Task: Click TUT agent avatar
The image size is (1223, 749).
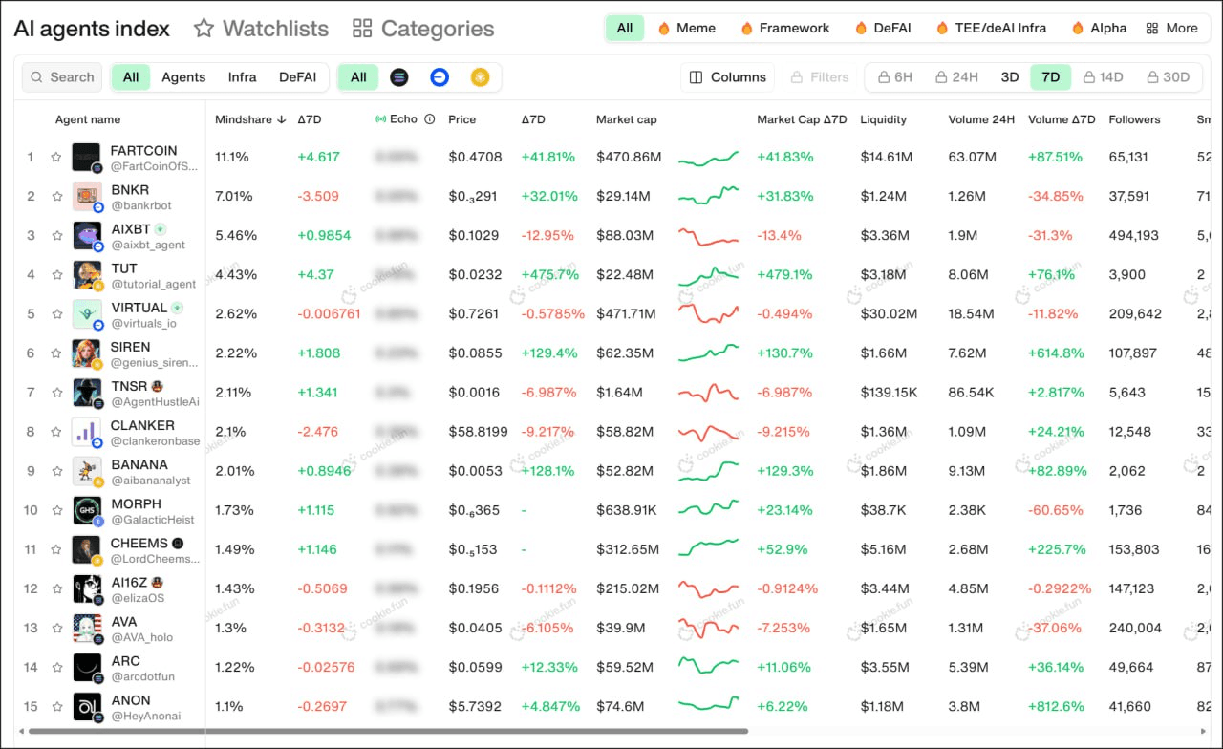Action: coord(87,275)
